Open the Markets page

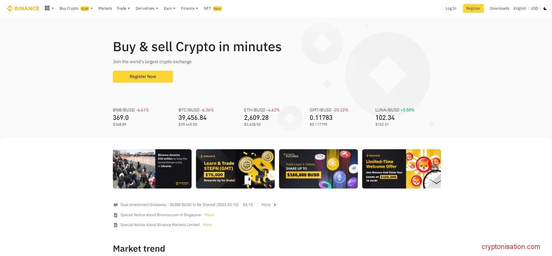click(105, 8)
